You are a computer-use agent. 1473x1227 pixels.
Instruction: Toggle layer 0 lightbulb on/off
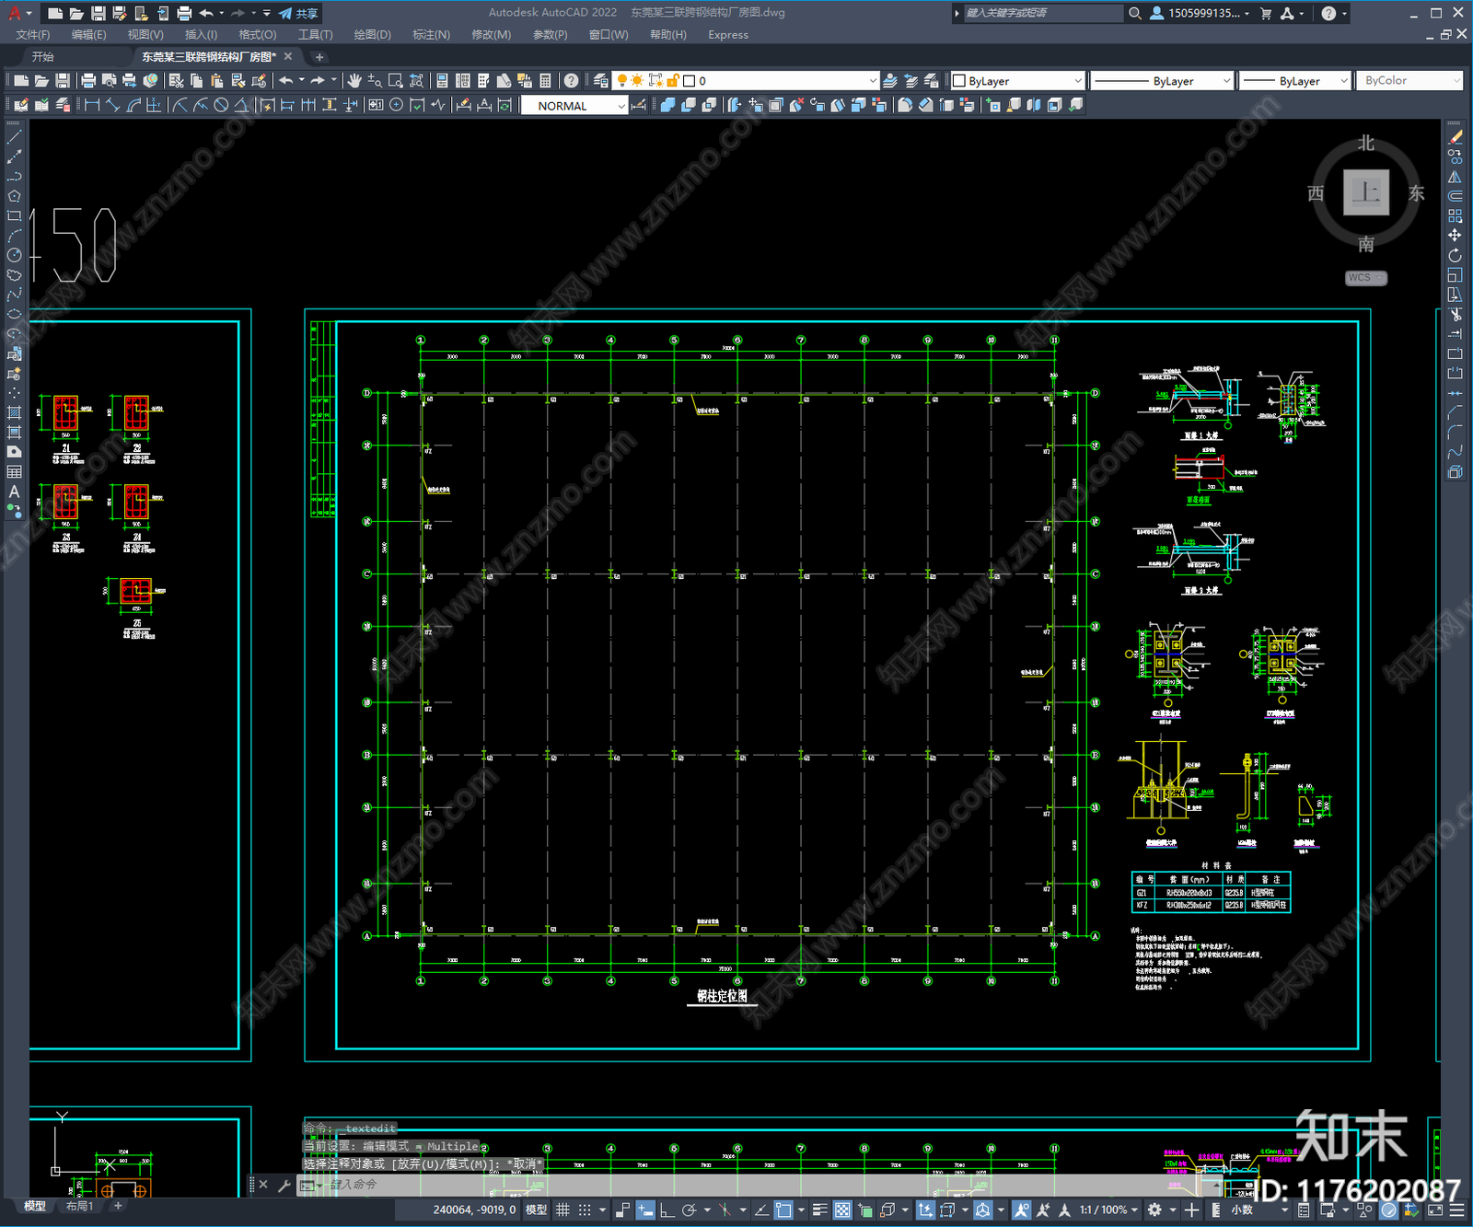click(621, 81)
